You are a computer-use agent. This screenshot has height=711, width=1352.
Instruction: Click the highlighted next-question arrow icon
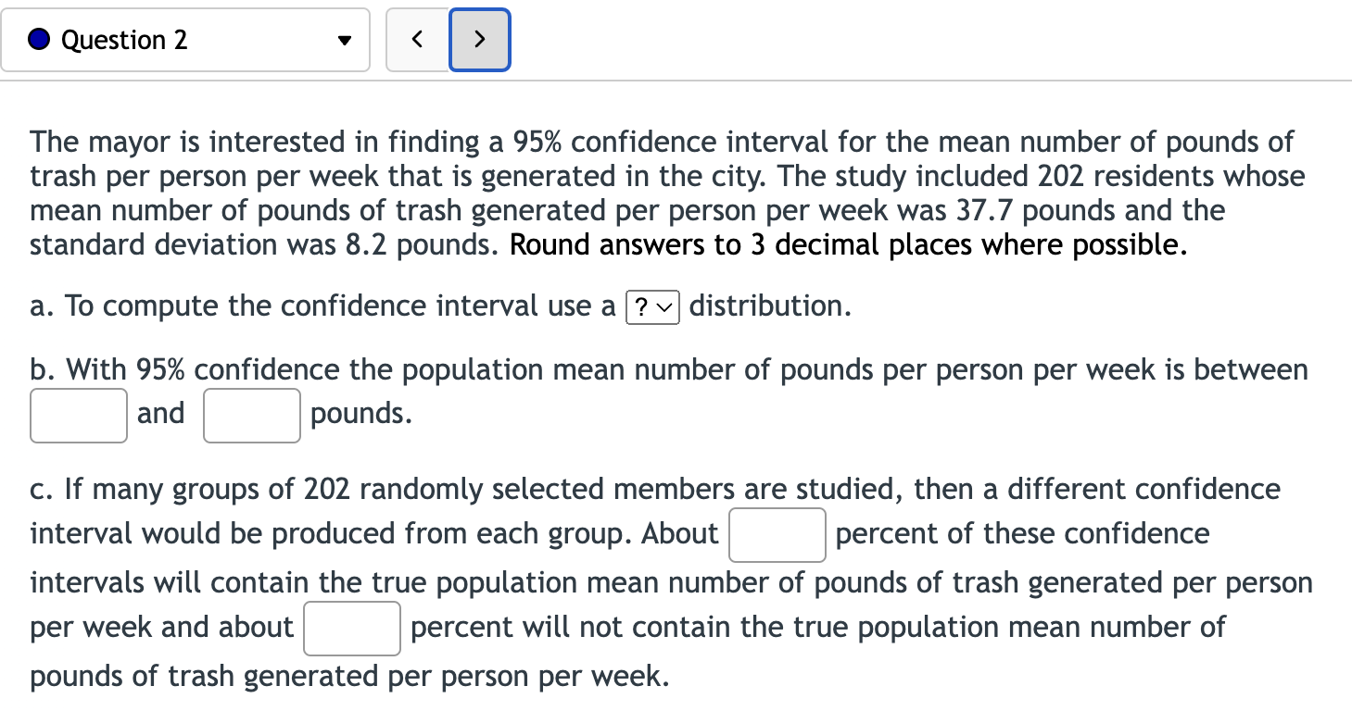479,40
